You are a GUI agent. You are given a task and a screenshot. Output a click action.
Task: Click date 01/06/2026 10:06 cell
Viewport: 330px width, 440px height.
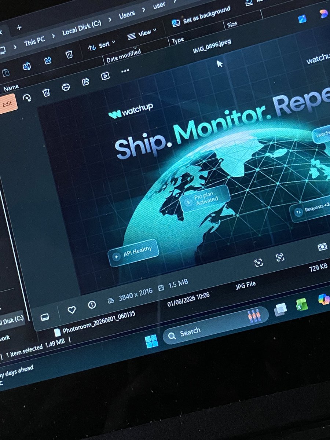click(x=188, y=300)
